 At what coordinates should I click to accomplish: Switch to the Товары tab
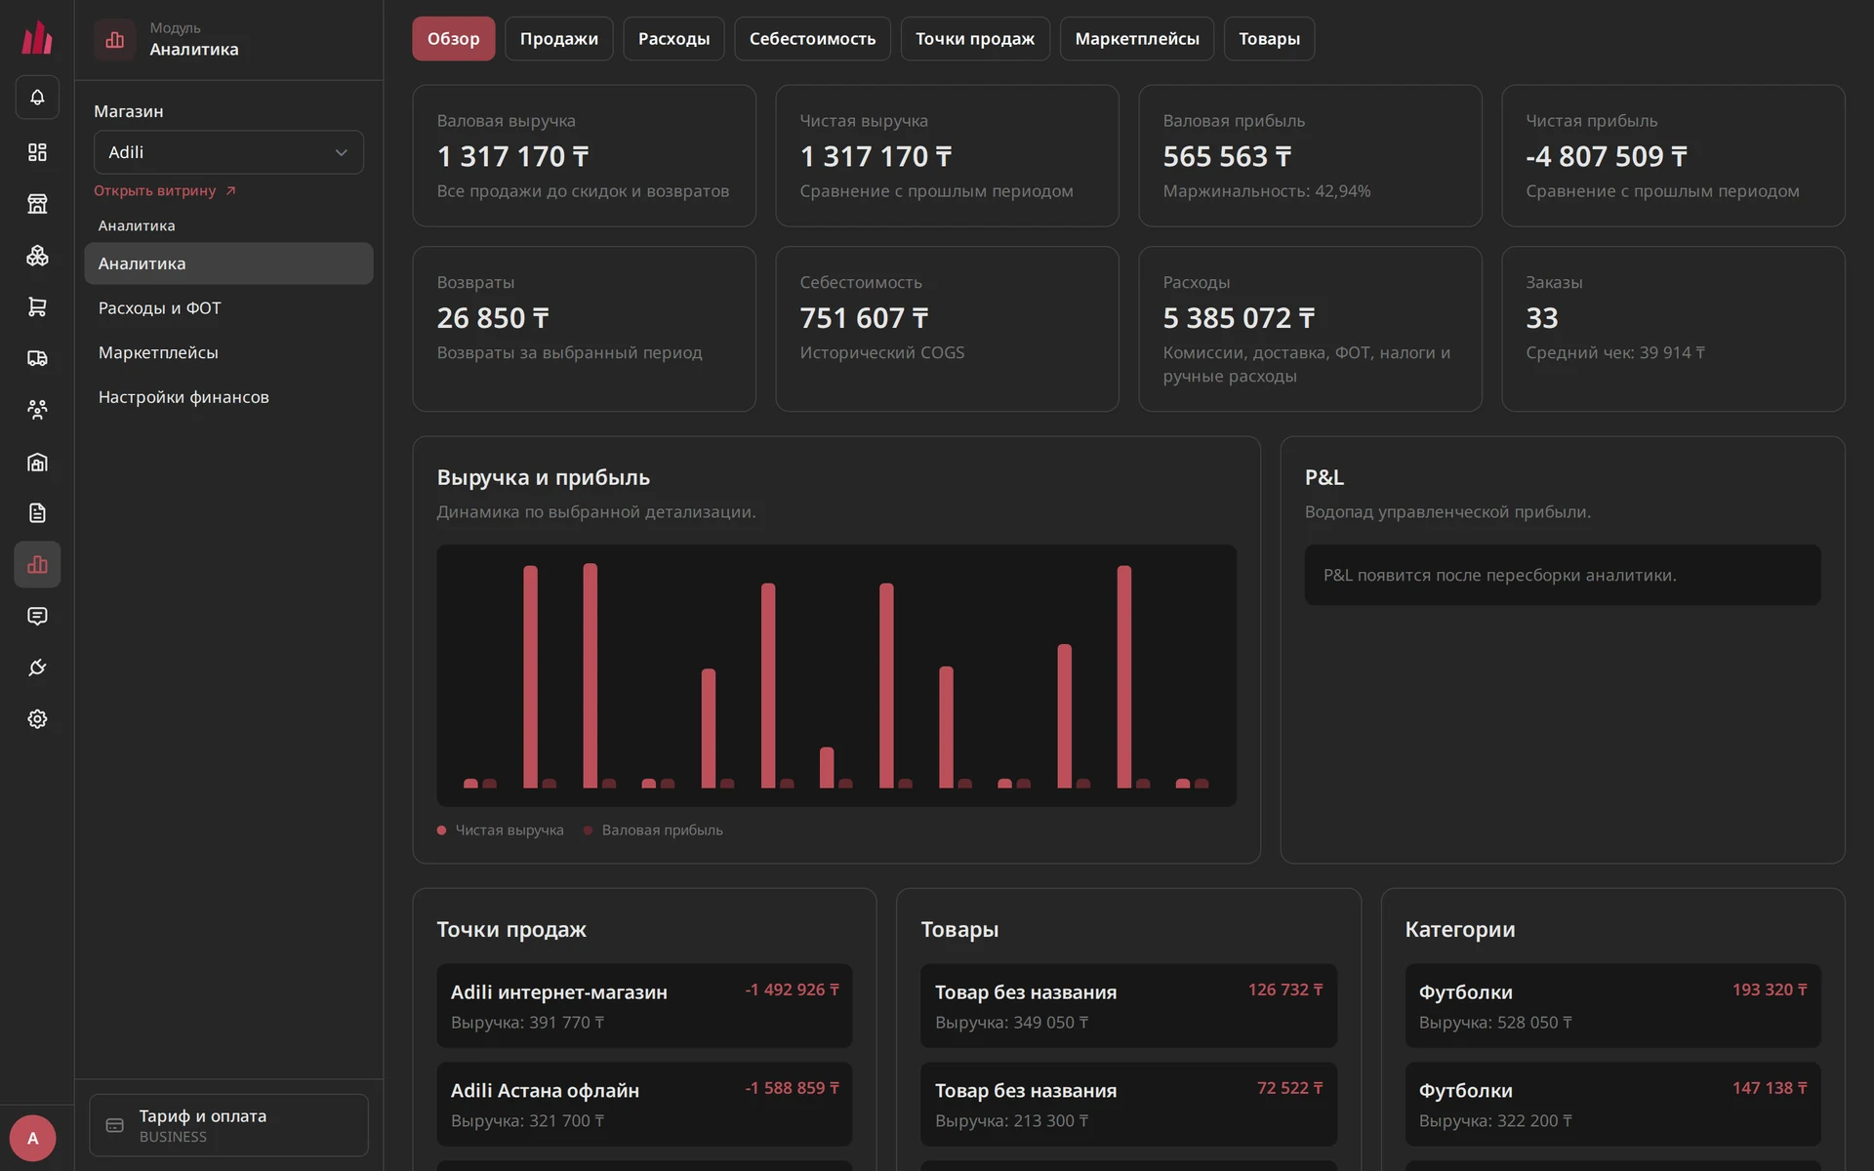(1269, 39)
